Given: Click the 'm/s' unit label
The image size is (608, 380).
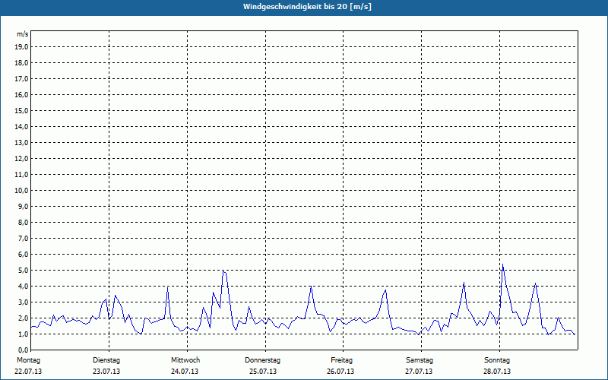Looking at the screenshot, I should [23, 34].
